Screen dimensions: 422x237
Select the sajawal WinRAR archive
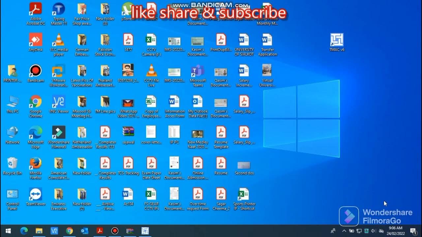pyautogui.click(x=128, y=135)
